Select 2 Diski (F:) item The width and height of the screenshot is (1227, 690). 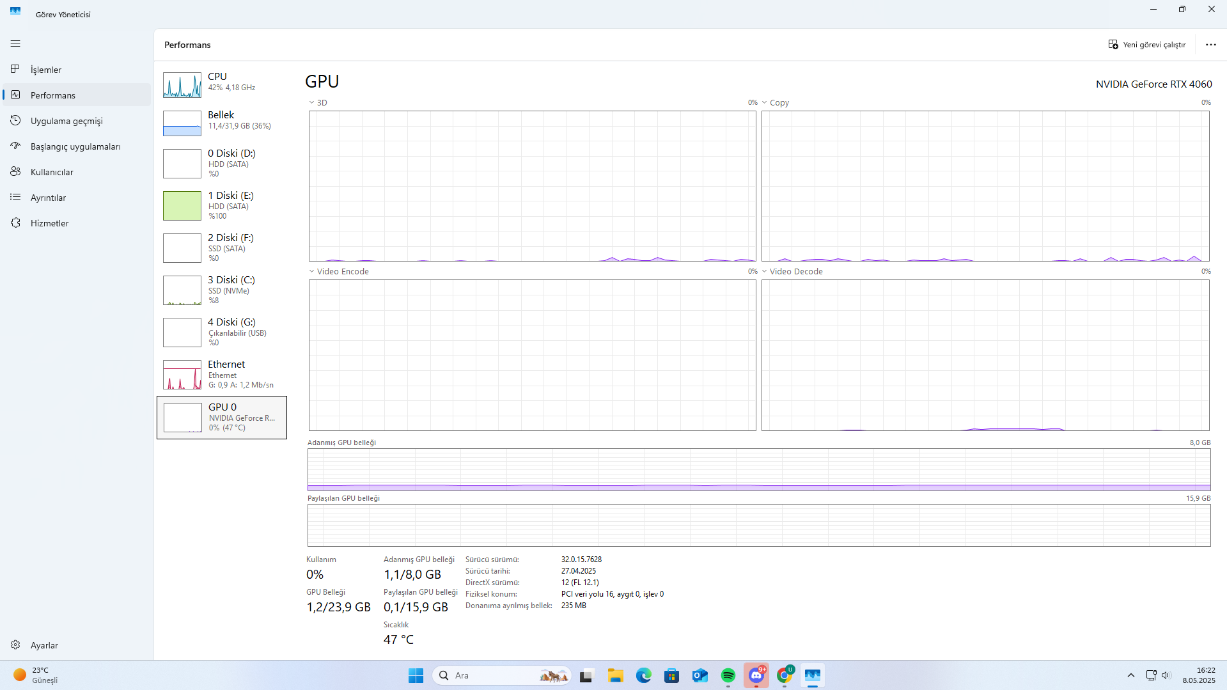pos(222,248)
